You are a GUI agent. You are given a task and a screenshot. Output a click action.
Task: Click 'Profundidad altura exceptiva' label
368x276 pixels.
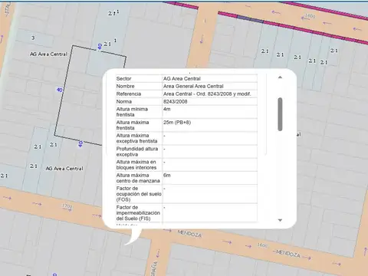[x=137, y=152]
